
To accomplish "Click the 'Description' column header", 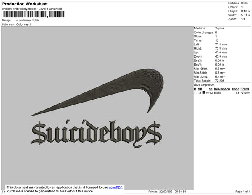I will 222,89.
